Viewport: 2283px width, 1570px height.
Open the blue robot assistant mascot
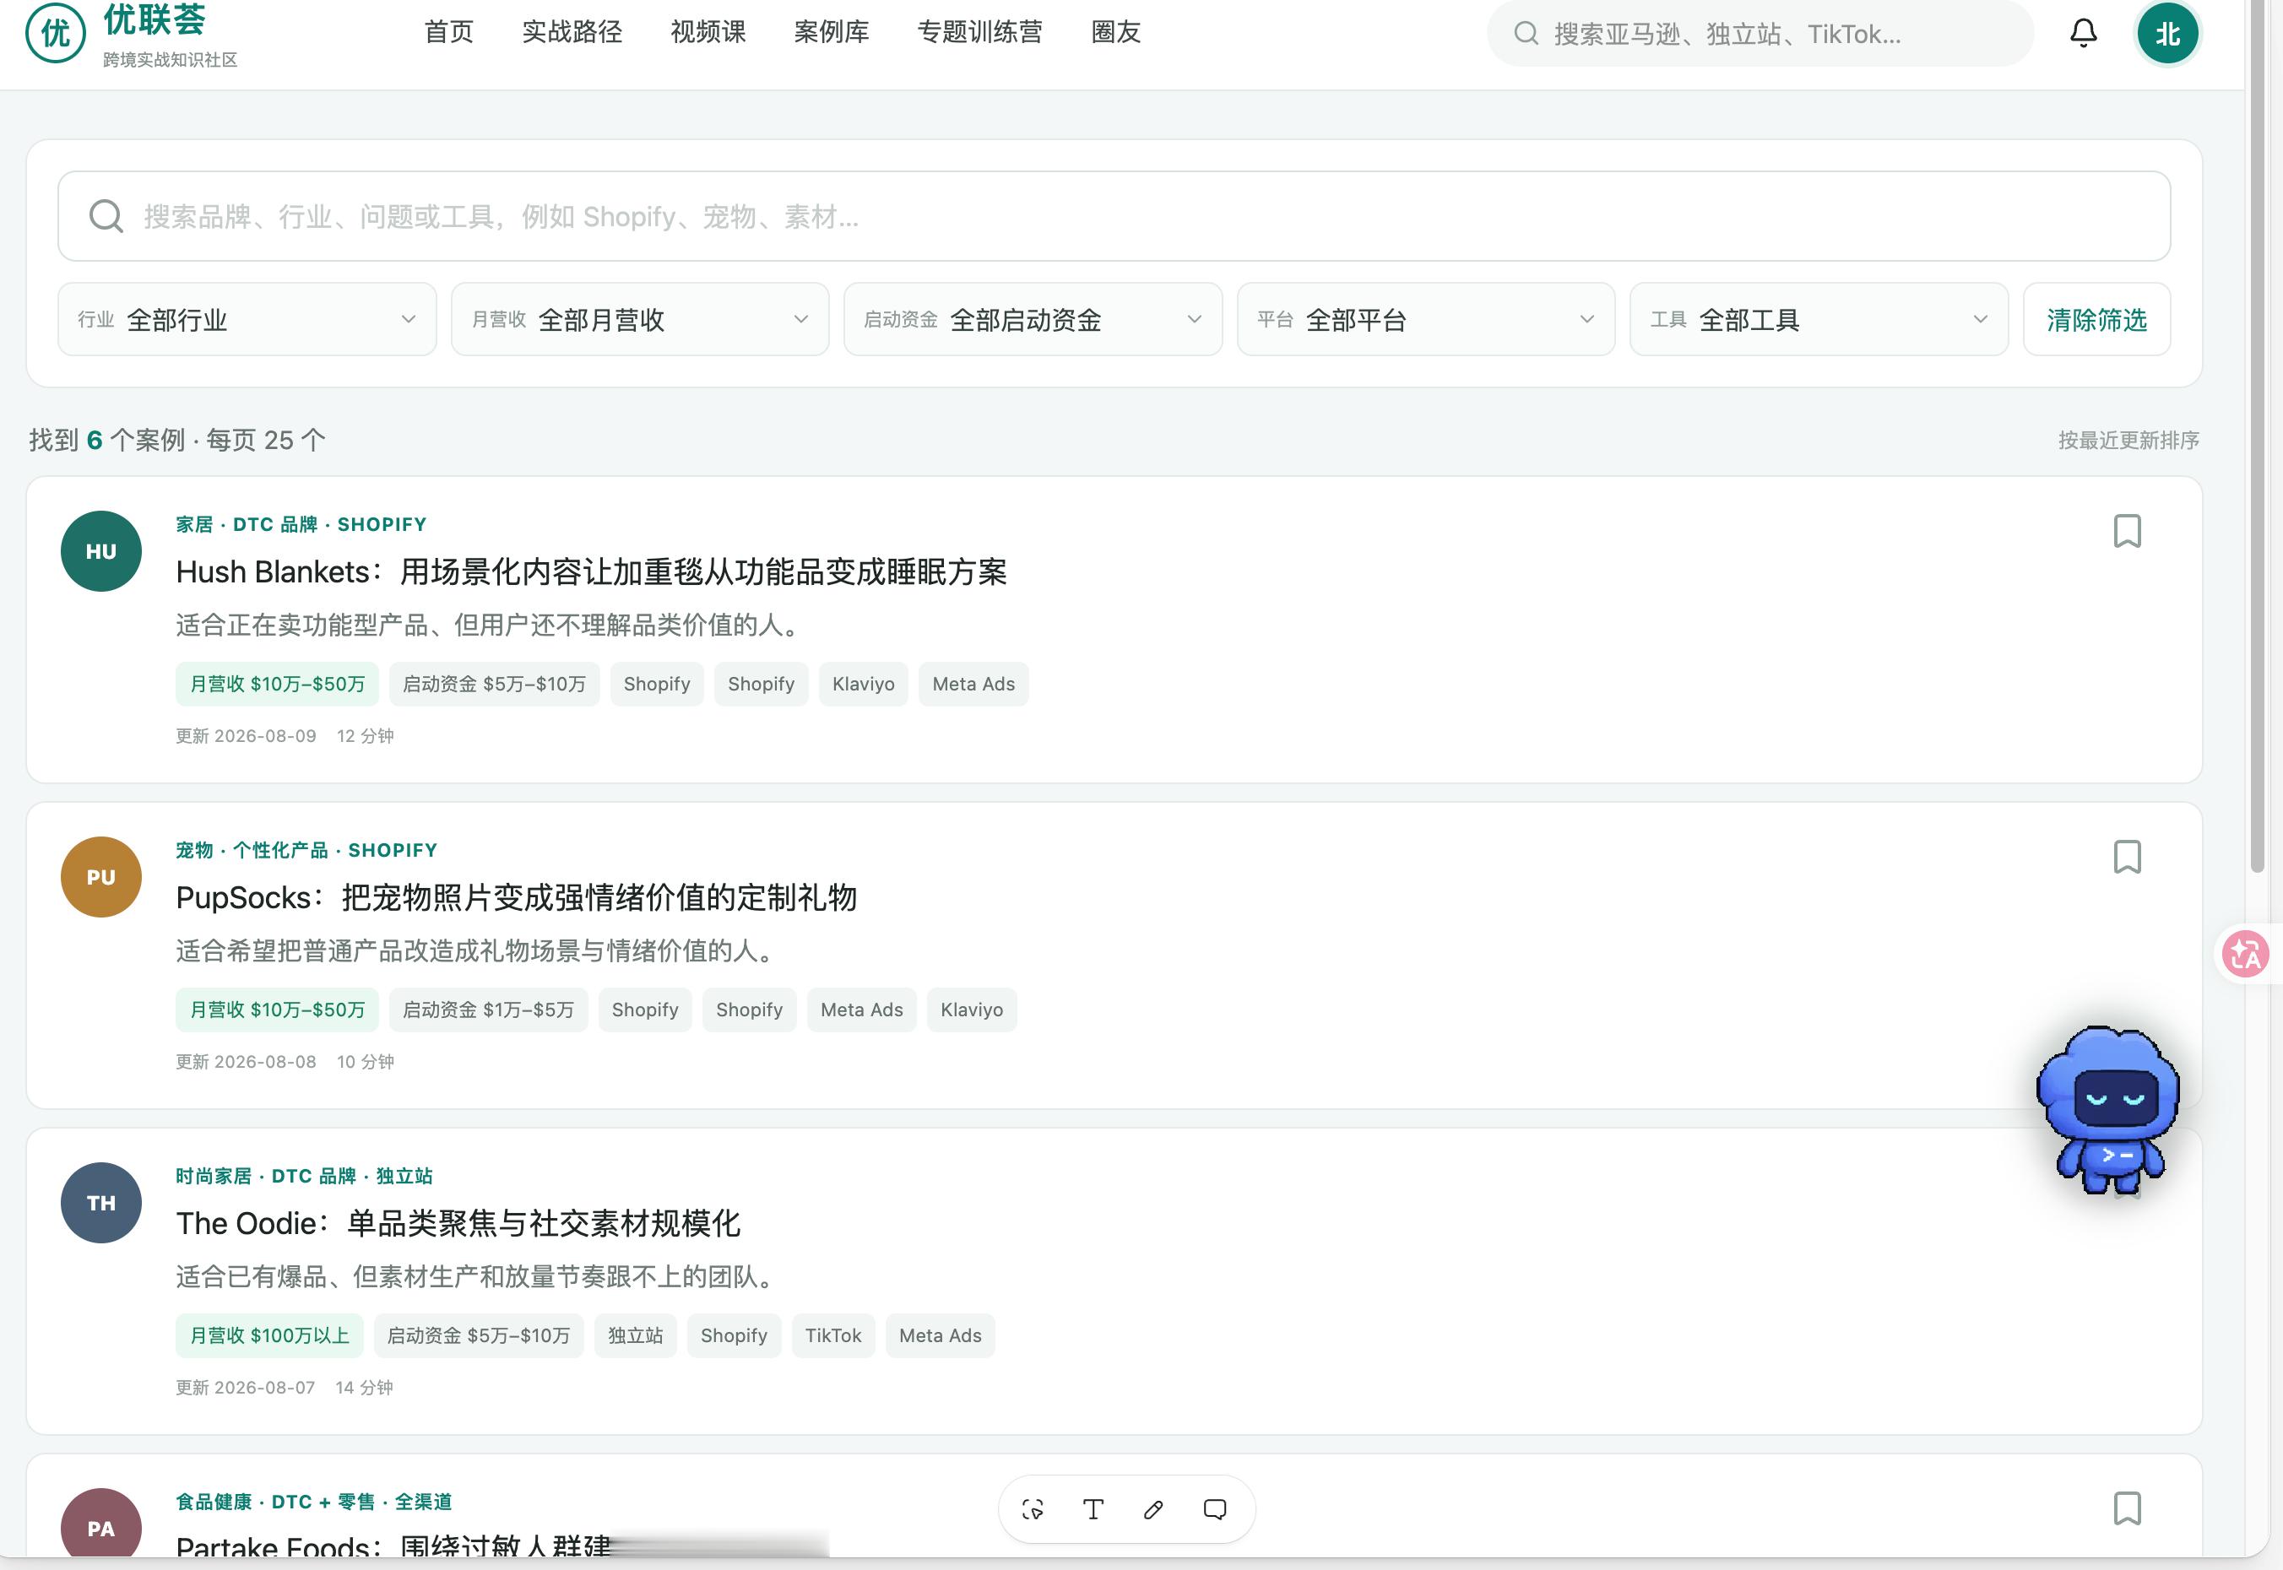2108,1111
